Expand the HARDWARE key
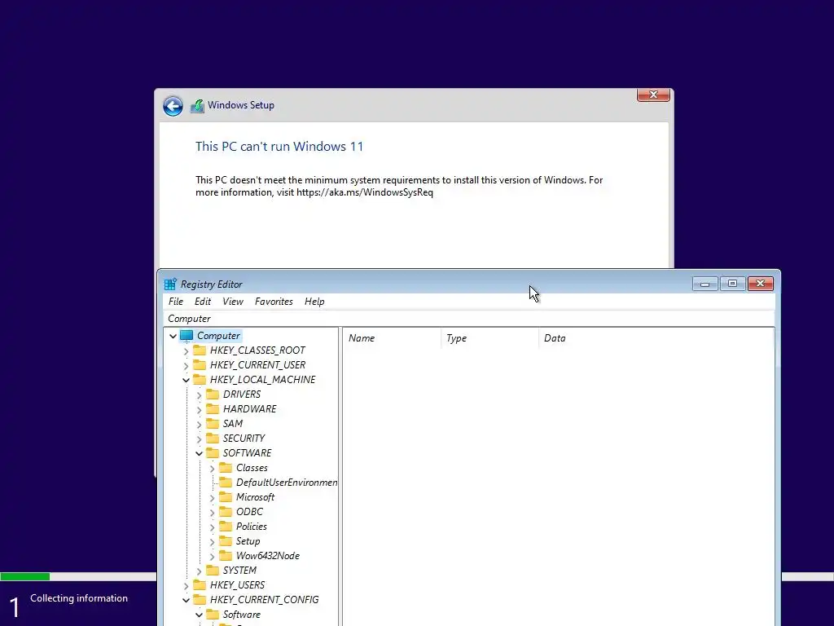834x626 pixels. (199, 409)
